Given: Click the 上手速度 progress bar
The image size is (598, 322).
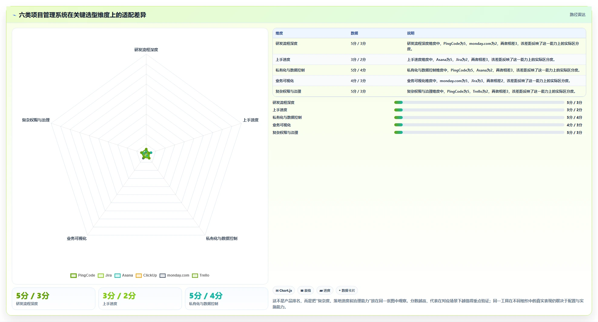Looking at the screenshot, I should click(479, 110).
